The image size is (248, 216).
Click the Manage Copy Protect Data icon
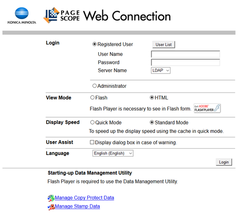pyautogui.click(x=51, y=198)
